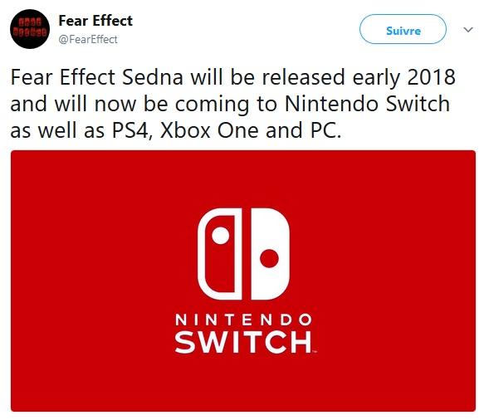The height and width of the screenshot is (420, 484).
Task: Click the SWITCH wordmark in the image
Action: 243,342
